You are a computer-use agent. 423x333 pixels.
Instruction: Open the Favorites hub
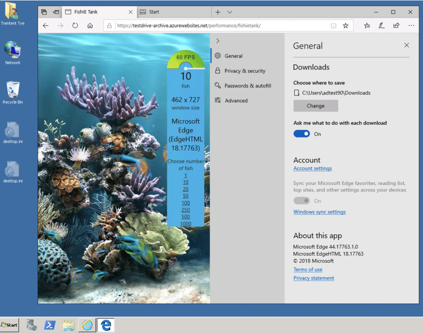367,26
